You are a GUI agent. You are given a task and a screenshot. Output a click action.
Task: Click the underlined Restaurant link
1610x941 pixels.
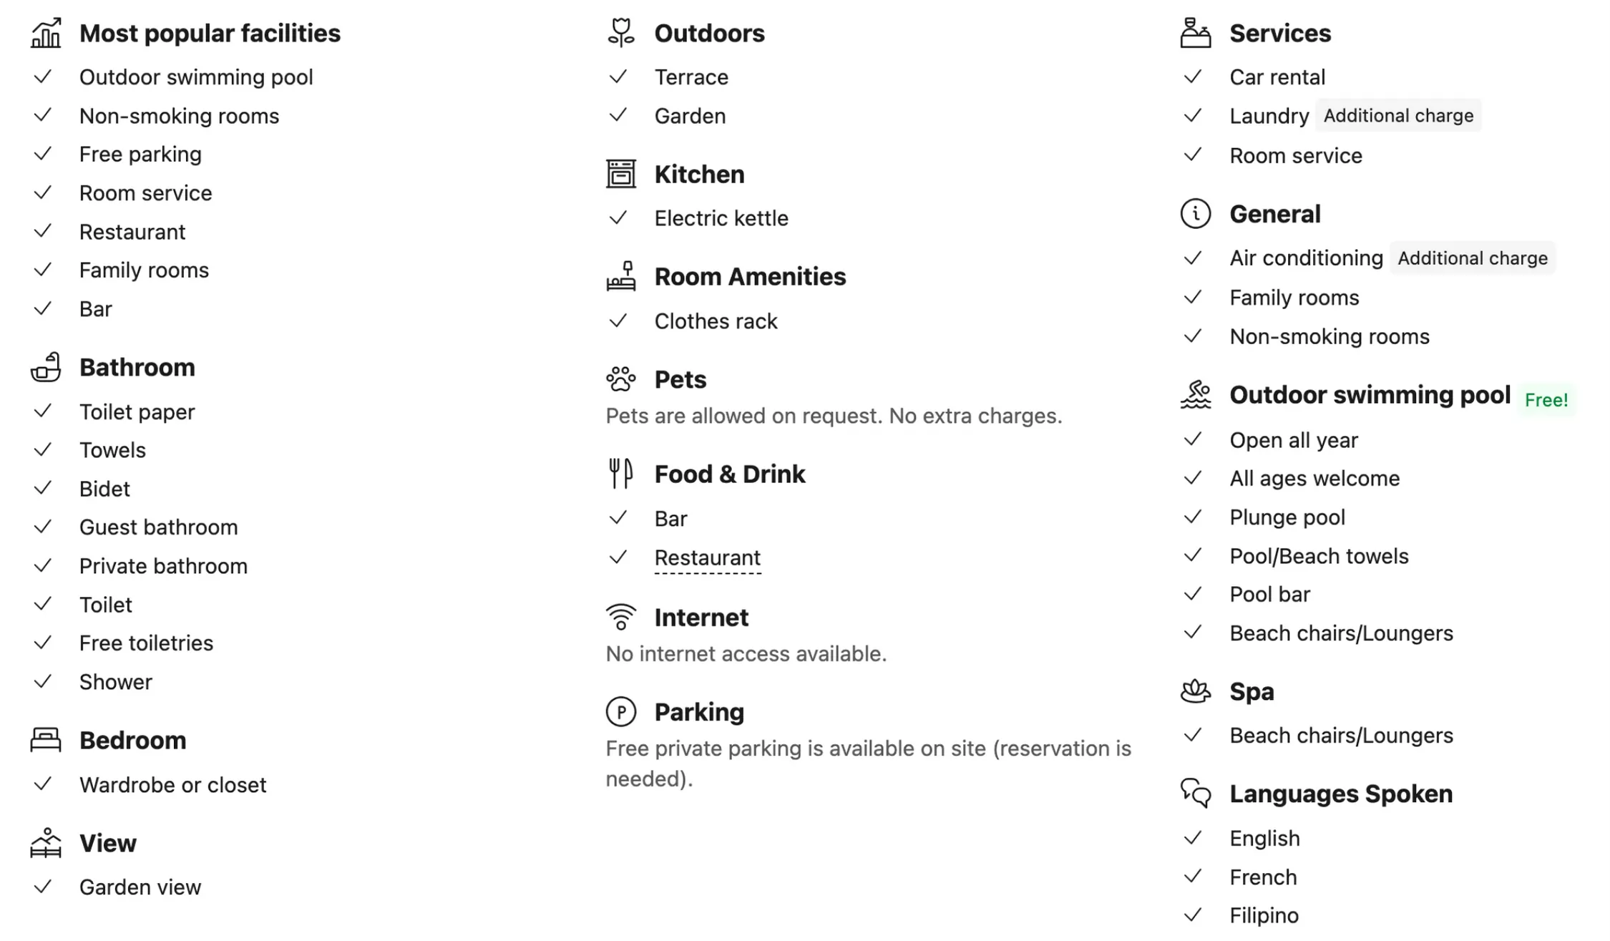[707, 557]
